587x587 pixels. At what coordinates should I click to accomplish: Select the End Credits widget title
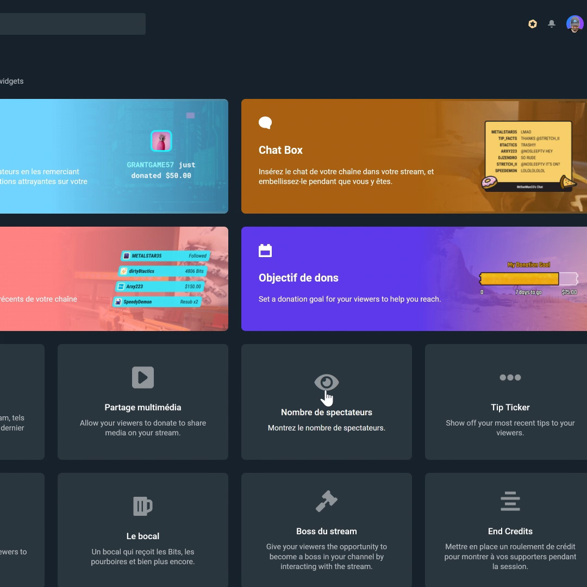(x=510, y=531)
